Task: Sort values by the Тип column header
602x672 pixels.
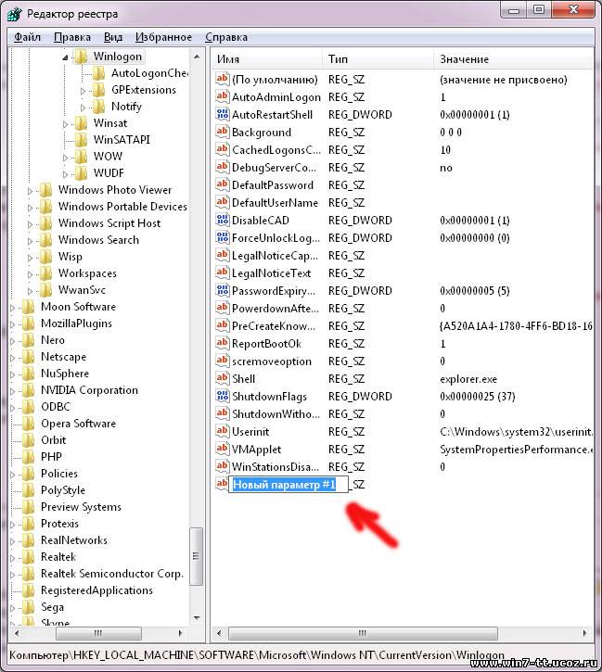Action: click(378, 59)
